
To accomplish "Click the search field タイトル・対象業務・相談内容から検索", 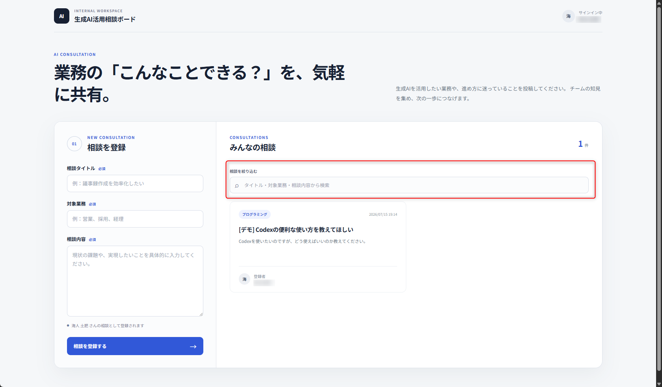I will point(409,185).
